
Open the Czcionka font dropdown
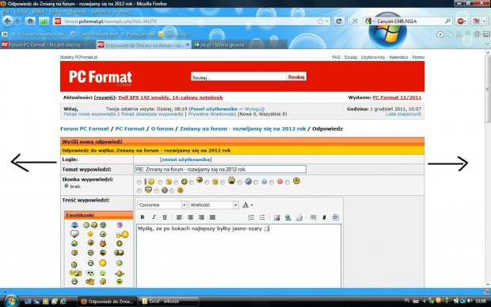(x=162, y=205)
